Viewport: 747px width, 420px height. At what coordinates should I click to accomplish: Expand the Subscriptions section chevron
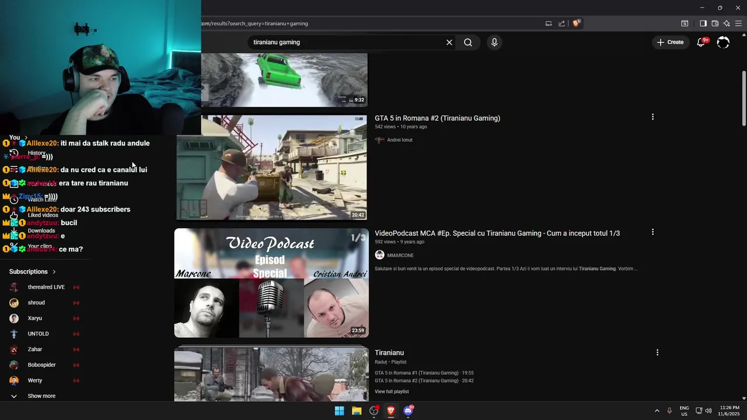54,272
